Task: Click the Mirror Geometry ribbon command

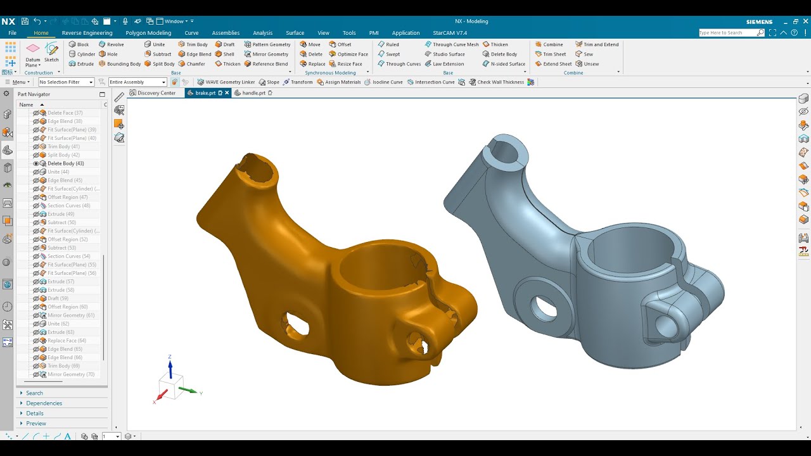Action: (266, 54)
